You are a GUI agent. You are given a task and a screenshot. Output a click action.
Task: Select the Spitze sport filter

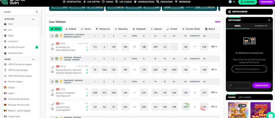[55, 29]
